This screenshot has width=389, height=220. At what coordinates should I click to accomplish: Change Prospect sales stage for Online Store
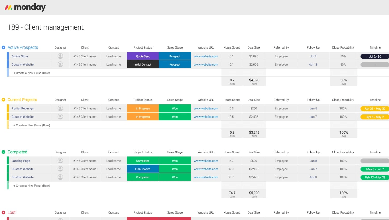pyautogui.click(x=175, y=56)
